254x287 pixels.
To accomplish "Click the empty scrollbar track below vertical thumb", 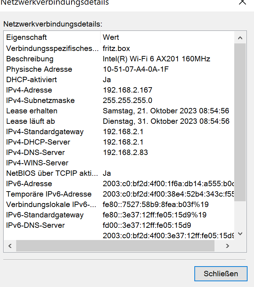I will pos(240,215).
